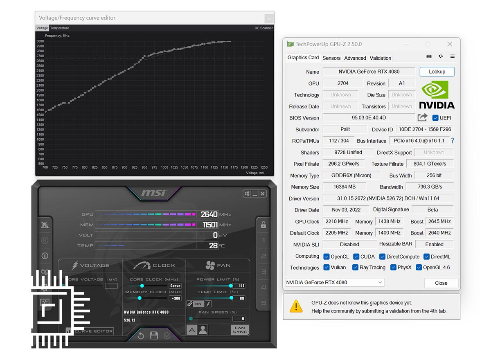Click the NVIDIA logo in GPU-Z

pyautogui.click(x=437, y=94)
